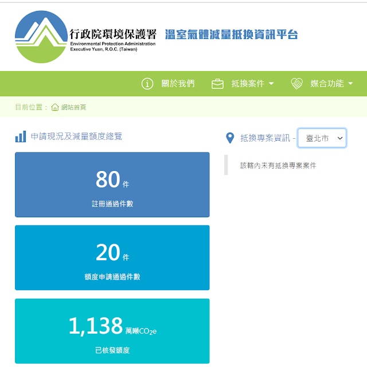The width and height of the screenshot is (367, 367).
Task: Click 該轄內未有抵換專案案件 message
Action: pyautogui.click(x=278, y=166)
